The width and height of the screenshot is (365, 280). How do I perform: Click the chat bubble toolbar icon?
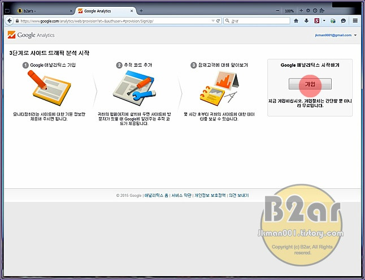(344, 21)
